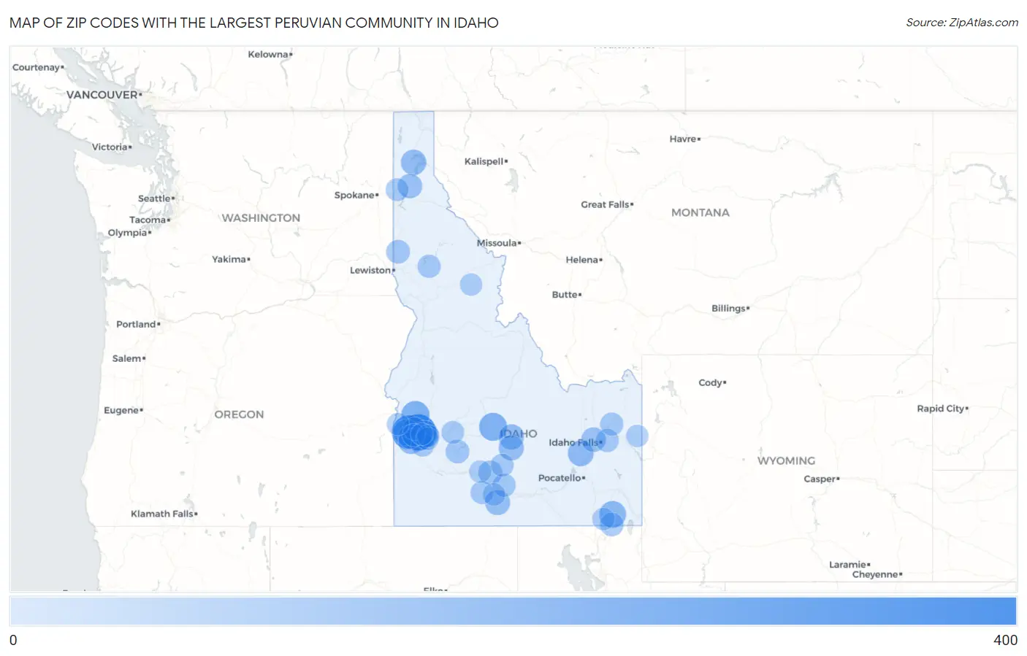This screenshot has width=1027, height=656.
Task: Click the Pocatello city label
Action: coord(560,478)
